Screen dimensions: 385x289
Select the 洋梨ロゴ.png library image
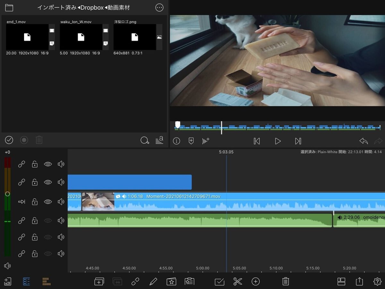pyautogui.click(x=135, y=37)
